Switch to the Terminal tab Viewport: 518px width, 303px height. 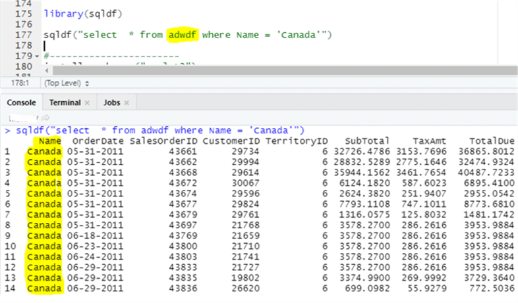click(x=65, y=103)
